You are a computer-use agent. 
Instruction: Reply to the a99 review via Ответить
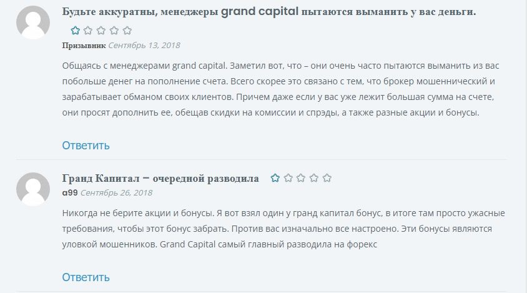pyautogui.click(x=86, y=277)
